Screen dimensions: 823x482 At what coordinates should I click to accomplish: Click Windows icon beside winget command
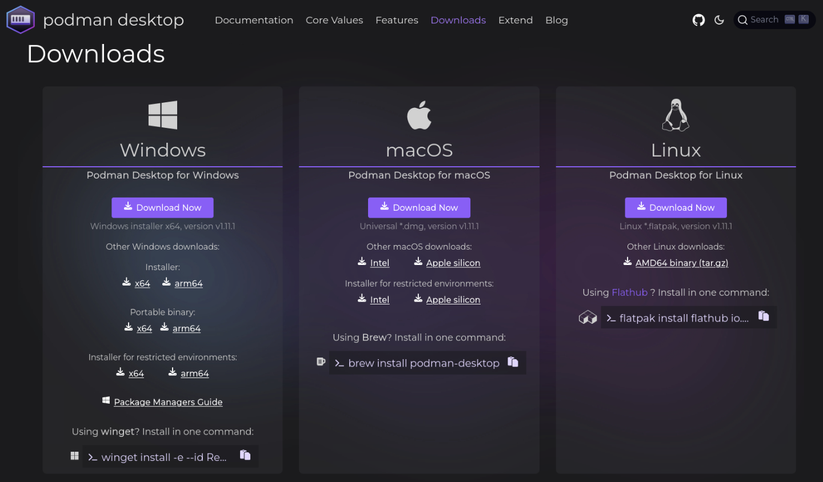point(74,456)
